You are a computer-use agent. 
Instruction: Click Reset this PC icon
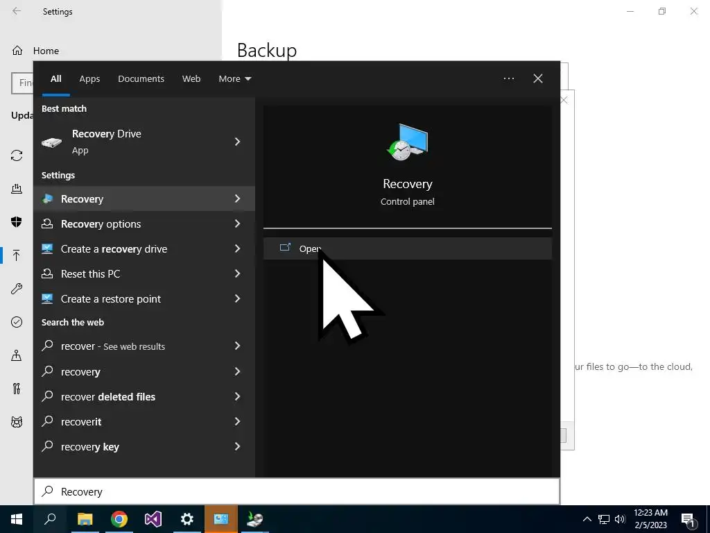47,273
